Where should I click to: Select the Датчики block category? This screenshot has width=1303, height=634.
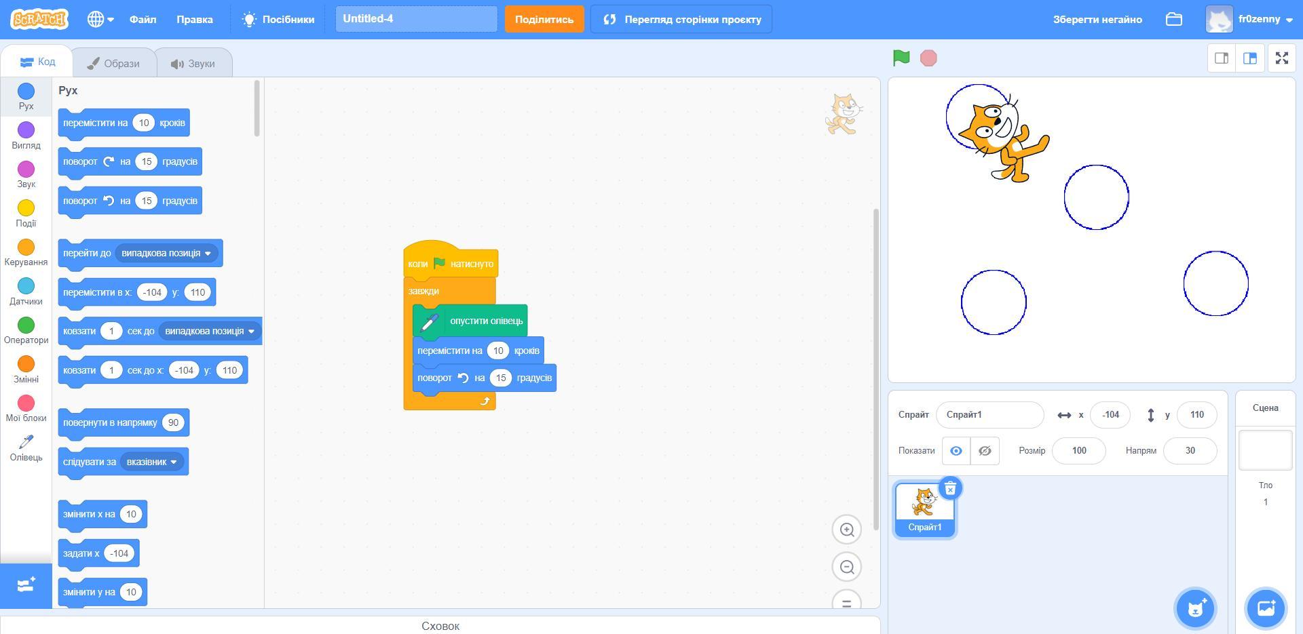coord(26,292)
